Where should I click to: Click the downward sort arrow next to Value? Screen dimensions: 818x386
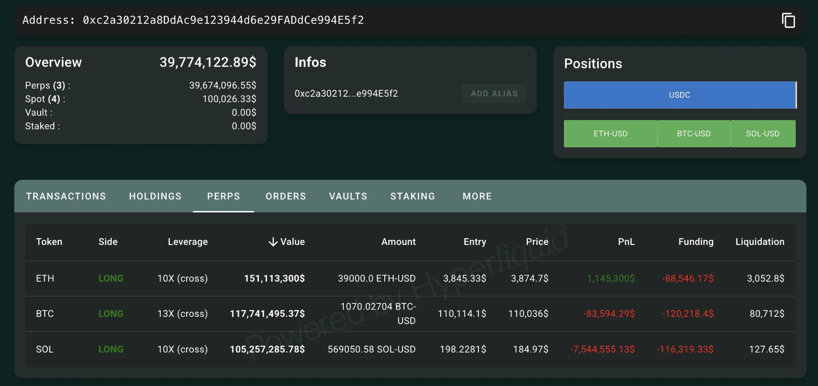273,241
